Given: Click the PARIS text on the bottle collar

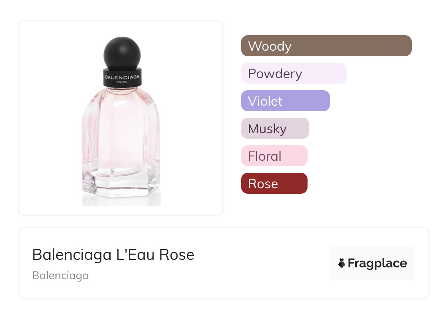Looking at the screenshot, I should (x=122, y=82).
